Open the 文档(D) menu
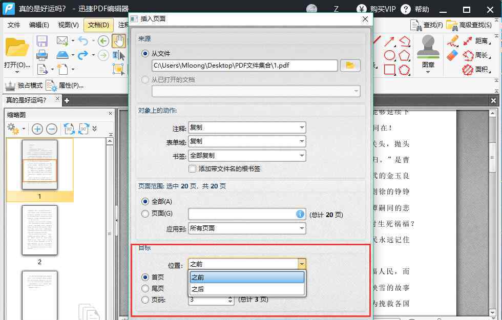 (98, 25)
